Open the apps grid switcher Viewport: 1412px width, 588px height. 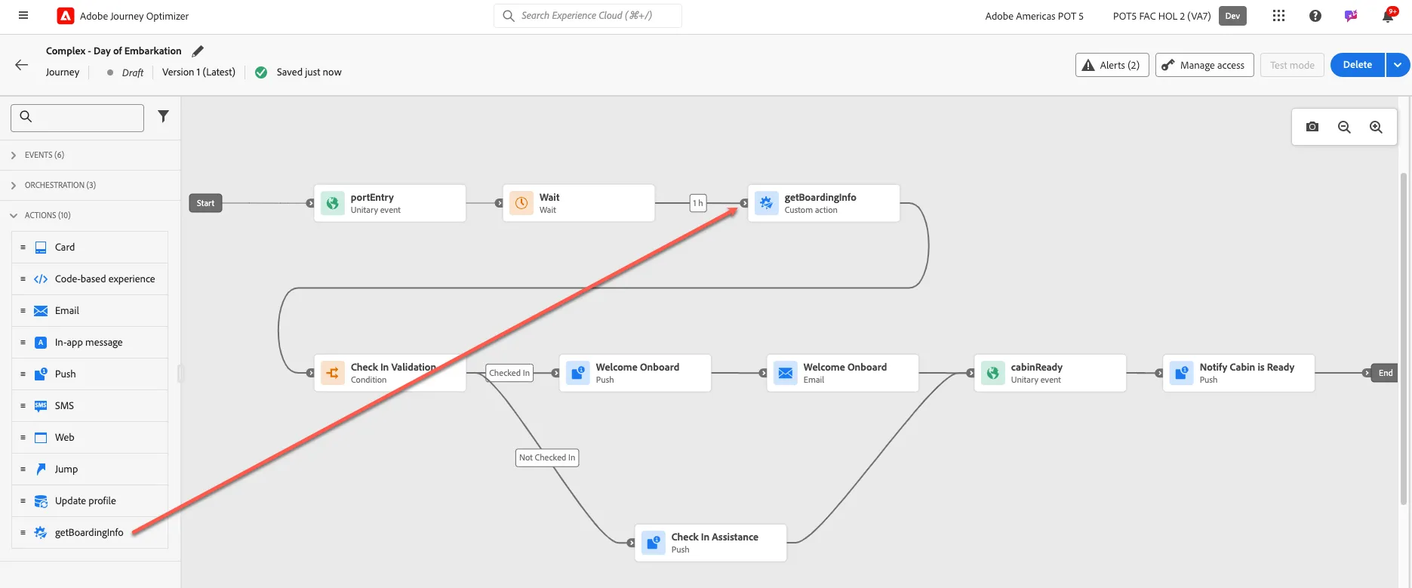[1278, 16]
